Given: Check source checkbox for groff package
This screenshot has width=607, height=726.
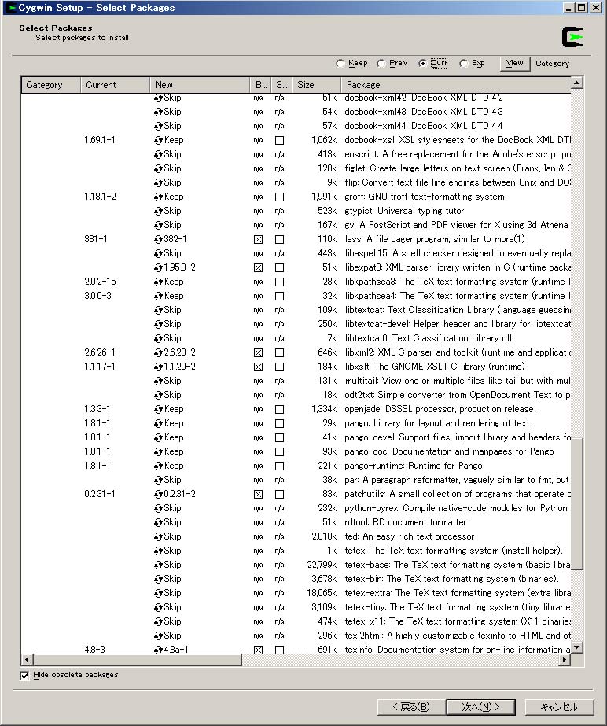Looking at the screenshot, I should click(x=280, y=197).
